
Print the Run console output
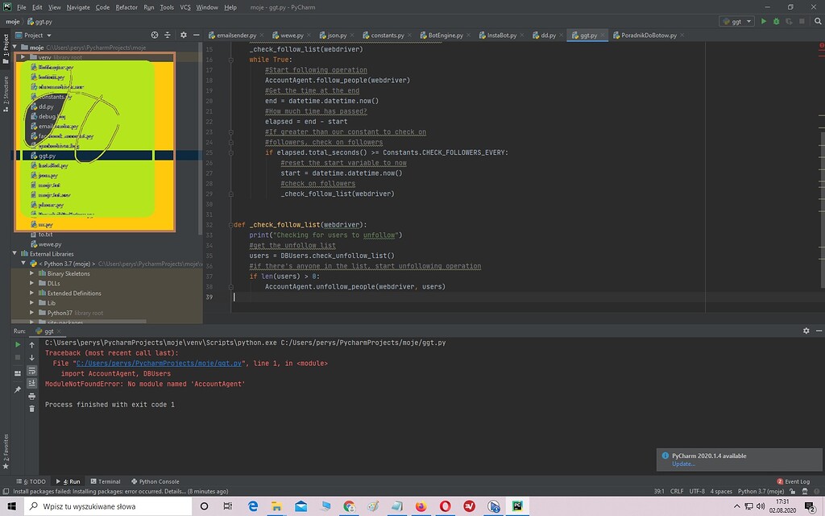(31, 397)
